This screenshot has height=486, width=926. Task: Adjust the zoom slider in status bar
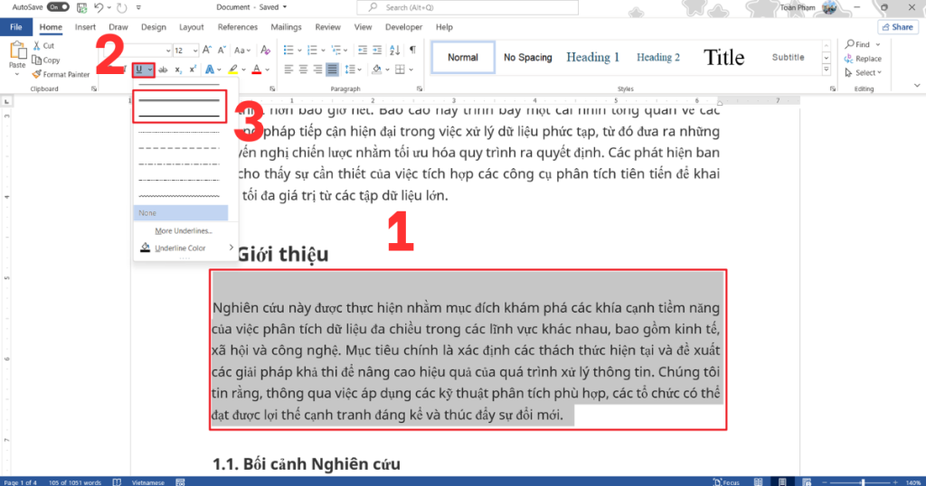(x=862, y=482)
